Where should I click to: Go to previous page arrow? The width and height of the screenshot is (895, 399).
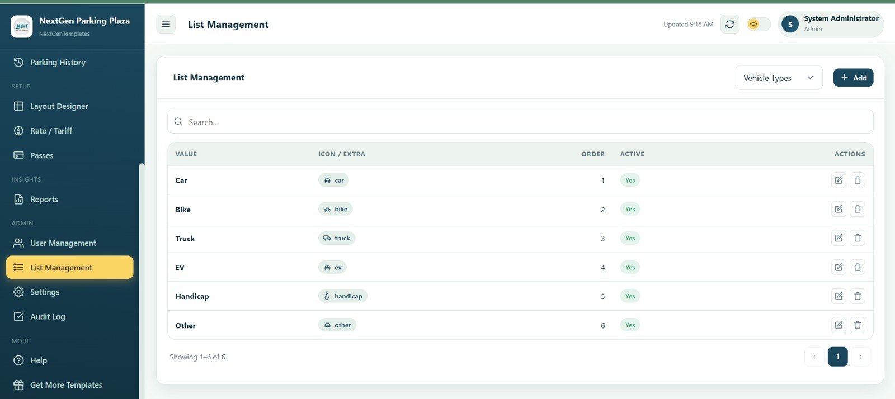tap(814, 357)
